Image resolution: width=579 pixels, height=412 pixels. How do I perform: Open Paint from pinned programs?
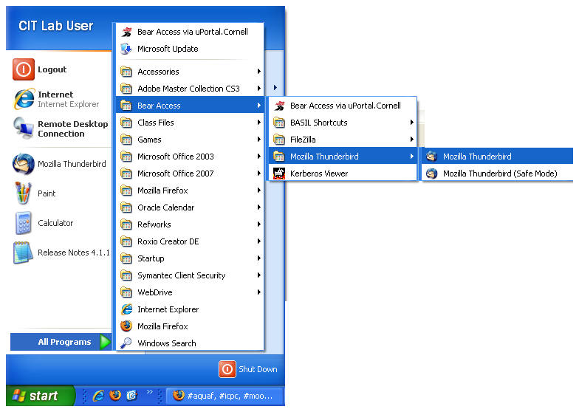click(24, 193)
